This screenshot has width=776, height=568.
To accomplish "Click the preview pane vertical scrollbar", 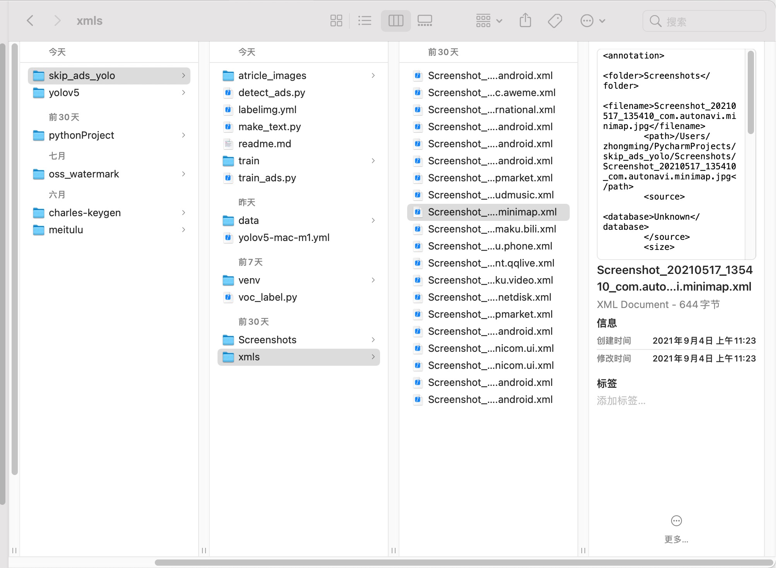I will point(751,93).
